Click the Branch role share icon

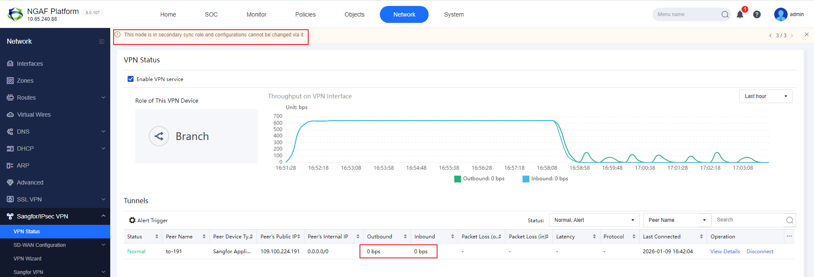pos(159,136)
